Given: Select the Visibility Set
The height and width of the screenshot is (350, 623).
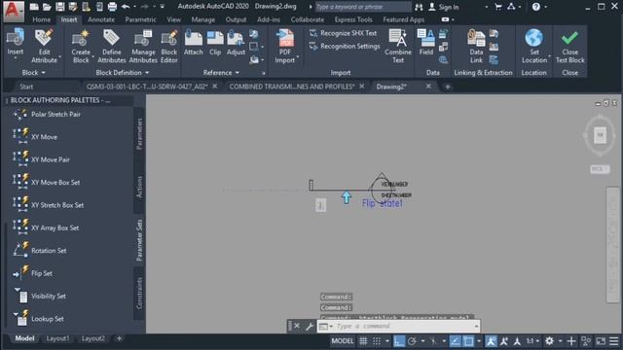Looking at the screenshot, I should pos(40,296).
